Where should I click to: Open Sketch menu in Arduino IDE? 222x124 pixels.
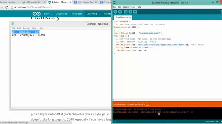pos(126,7)
